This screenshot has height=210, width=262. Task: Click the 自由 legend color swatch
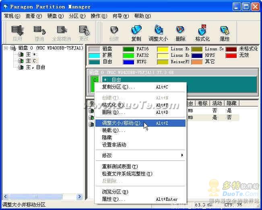(94, 62)
